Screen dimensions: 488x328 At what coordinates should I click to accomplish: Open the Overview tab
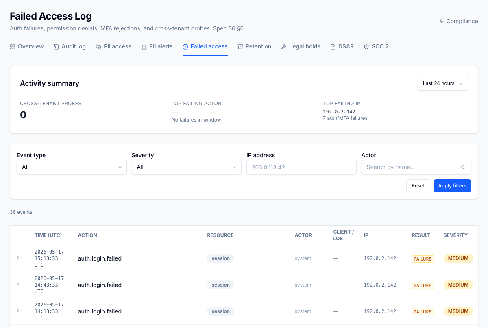click(x=27, y=47)
